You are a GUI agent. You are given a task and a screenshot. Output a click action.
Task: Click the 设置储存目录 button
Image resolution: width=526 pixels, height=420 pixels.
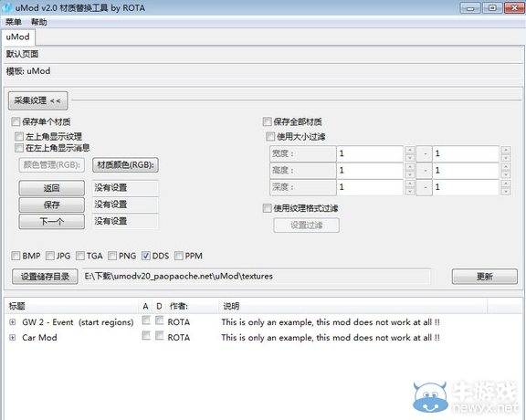coord(45,277)
